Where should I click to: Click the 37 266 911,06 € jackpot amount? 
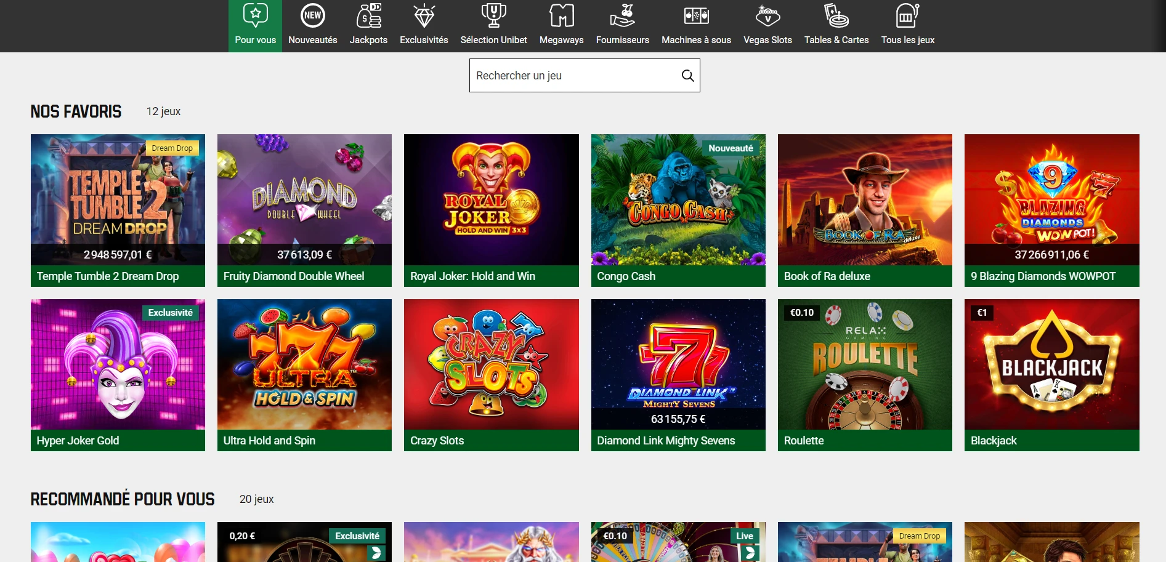click(x=1052, y=255)
